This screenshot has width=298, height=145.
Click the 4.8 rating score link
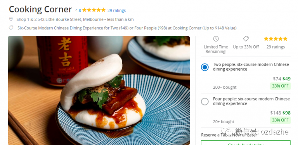(x=78, y=10)
